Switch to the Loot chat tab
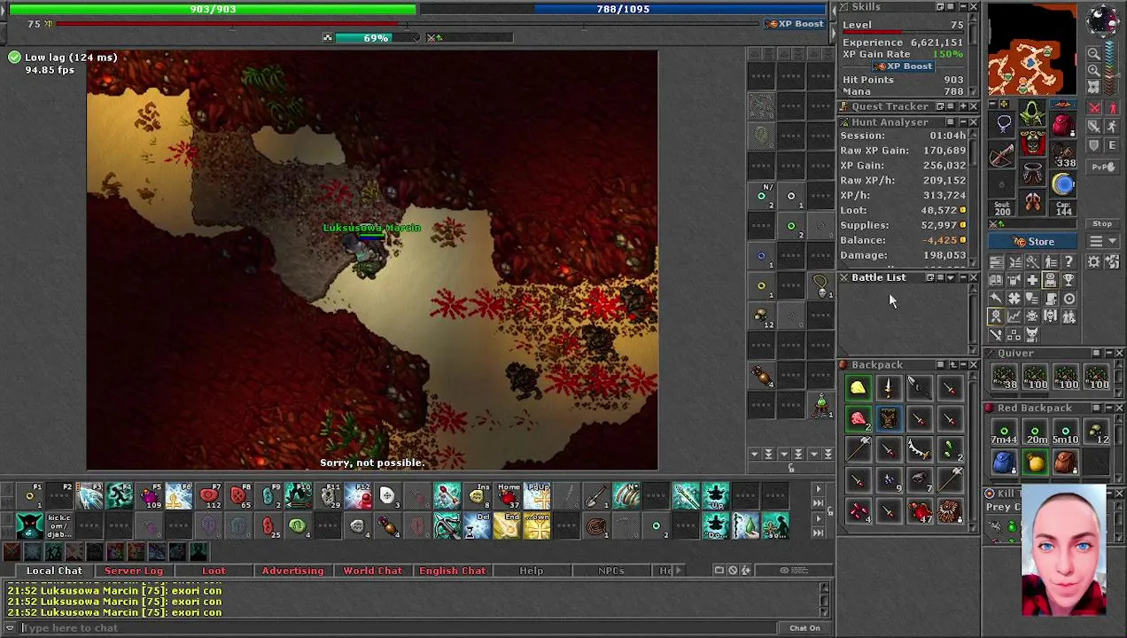Screen dimensions: 1127x638 point(214,571)
